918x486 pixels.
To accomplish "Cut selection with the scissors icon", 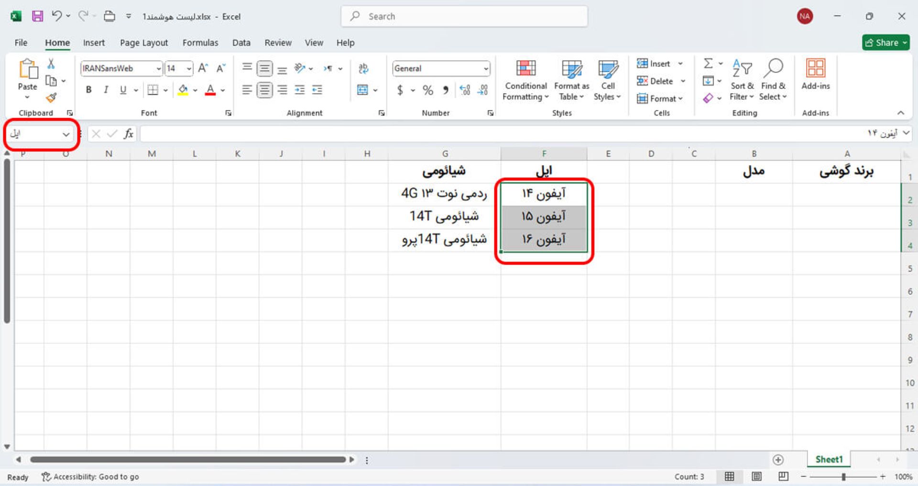I will 51,64.
